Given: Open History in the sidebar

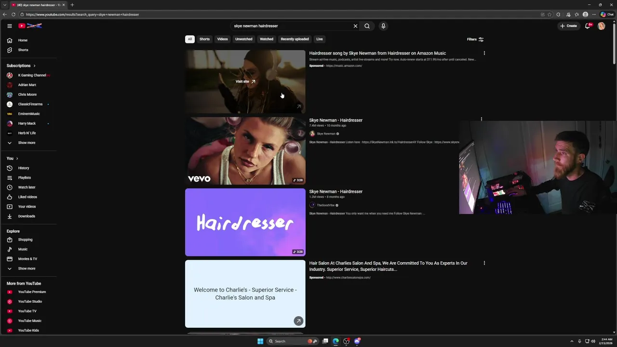Looking at the screenshot, I should click(29, 168).
